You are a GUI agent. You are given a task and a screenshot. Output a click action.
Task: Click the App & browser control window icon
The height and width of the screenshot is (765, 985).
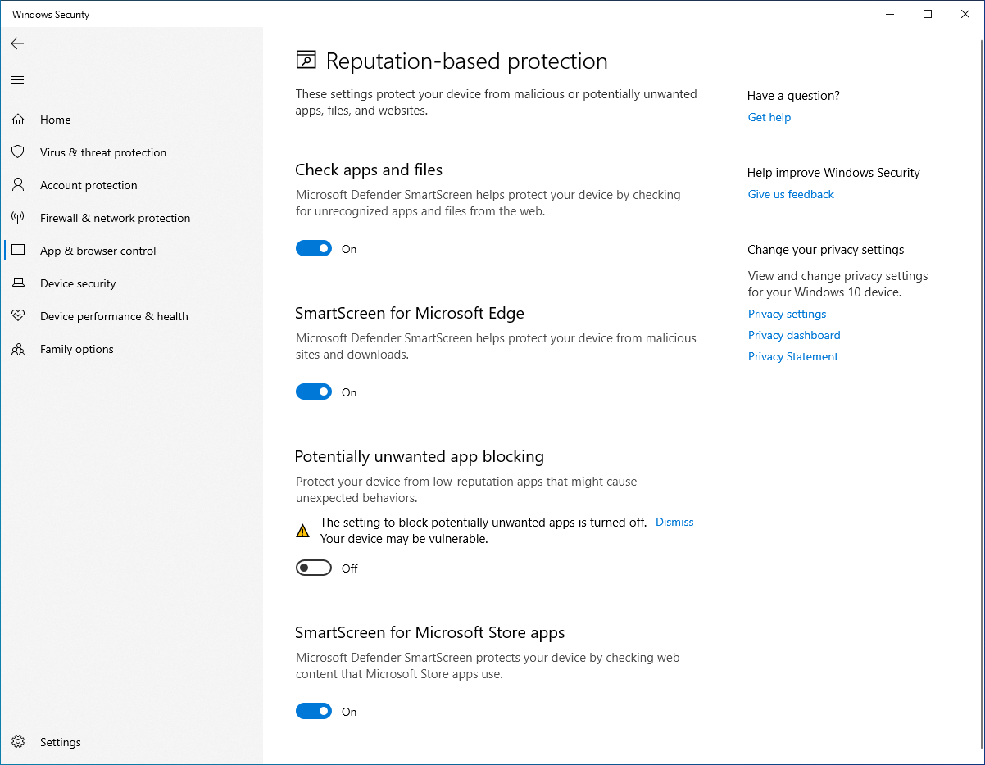(18, 251)
